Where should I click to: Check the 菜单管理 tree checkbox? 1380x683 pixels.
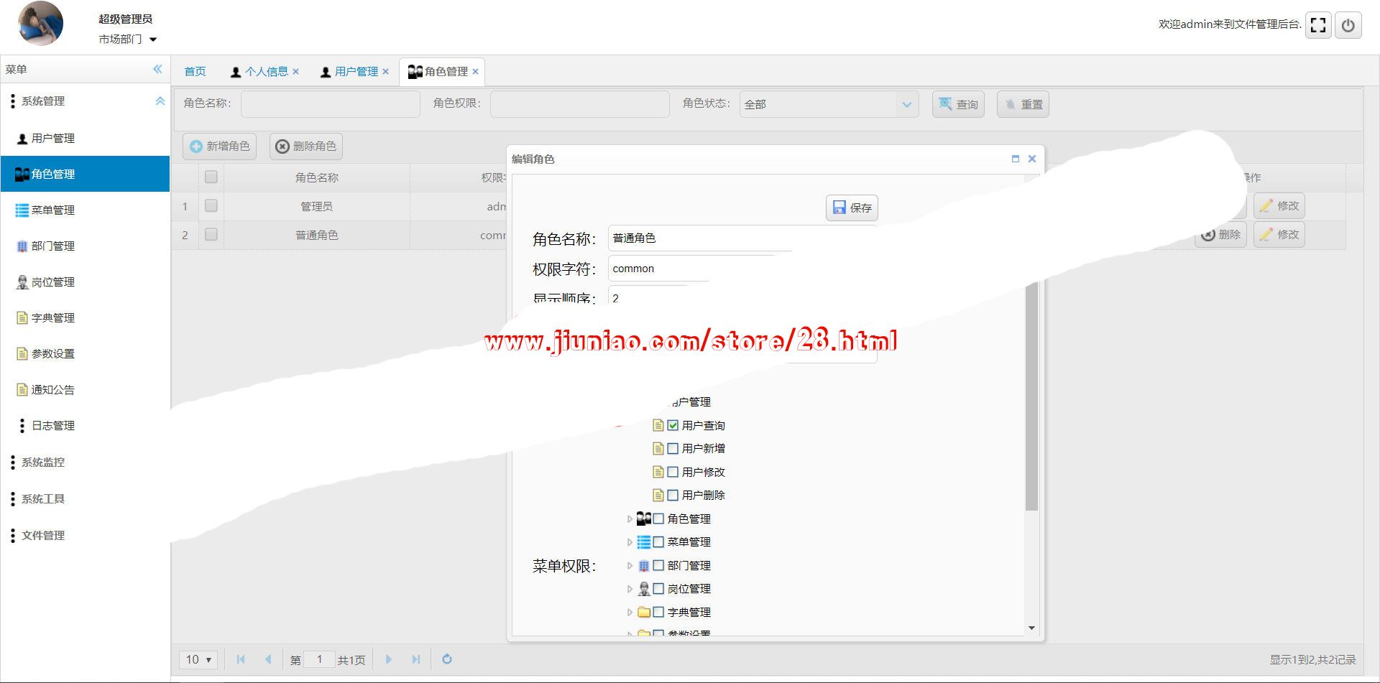658,542
